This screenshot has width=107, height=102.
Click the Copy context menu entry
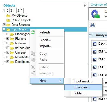[47, 54]
